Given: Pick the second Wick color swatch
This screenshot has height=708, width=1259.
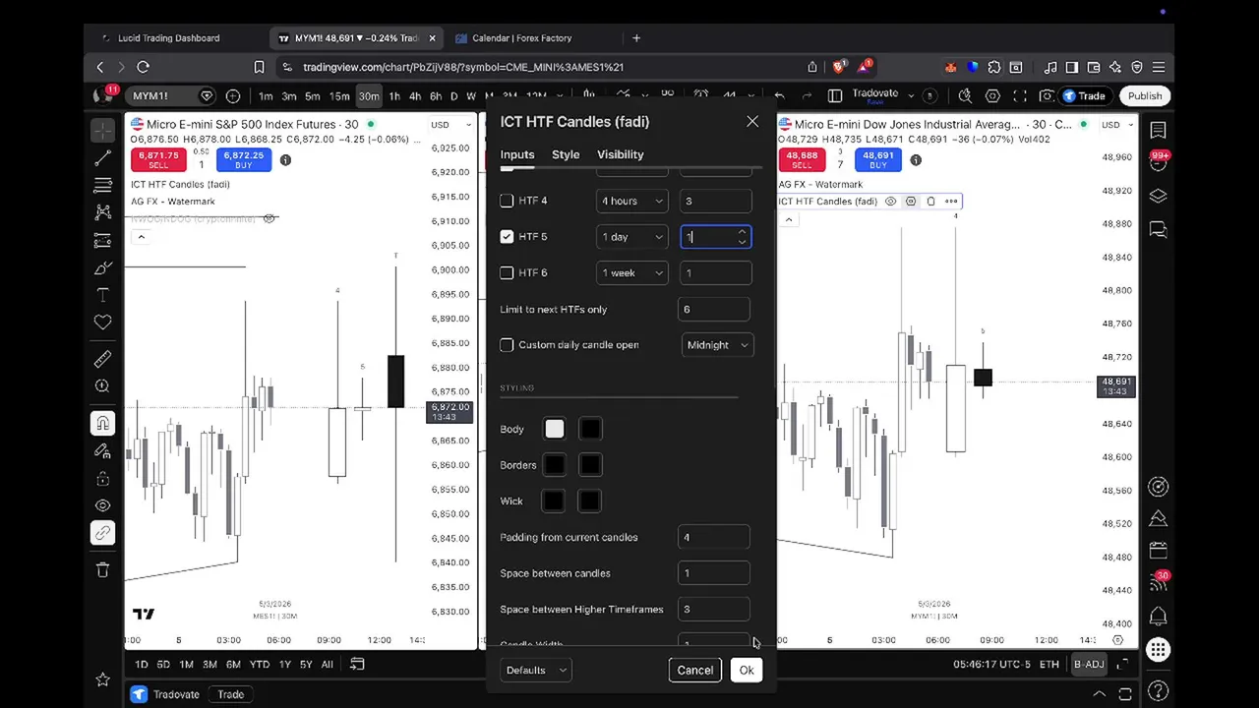Looking at the screenshot, I should coord(590,501).
